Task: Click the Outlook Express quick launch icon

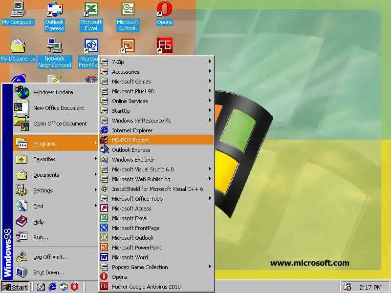Action: [x=64, y=287]
